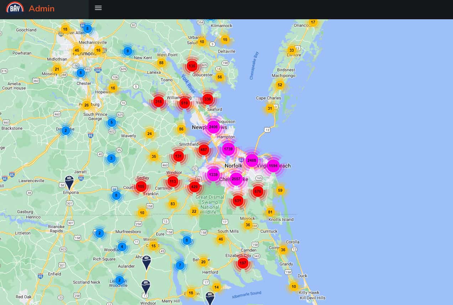Zoom into the red cluster labeled 676

[257, 191]
